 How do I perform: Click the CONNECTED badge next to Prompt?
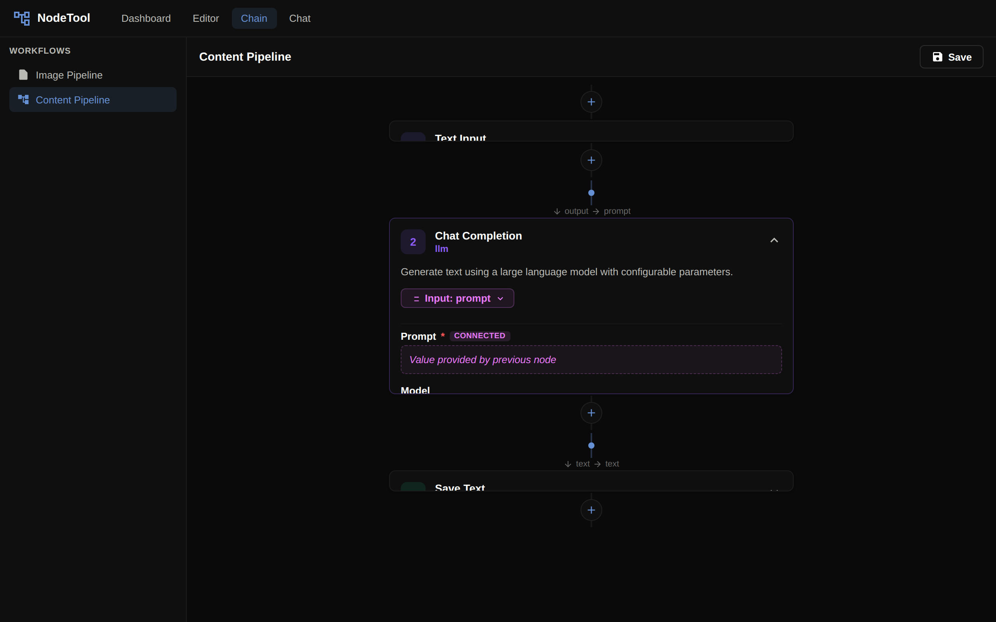(x=480, y=335)
